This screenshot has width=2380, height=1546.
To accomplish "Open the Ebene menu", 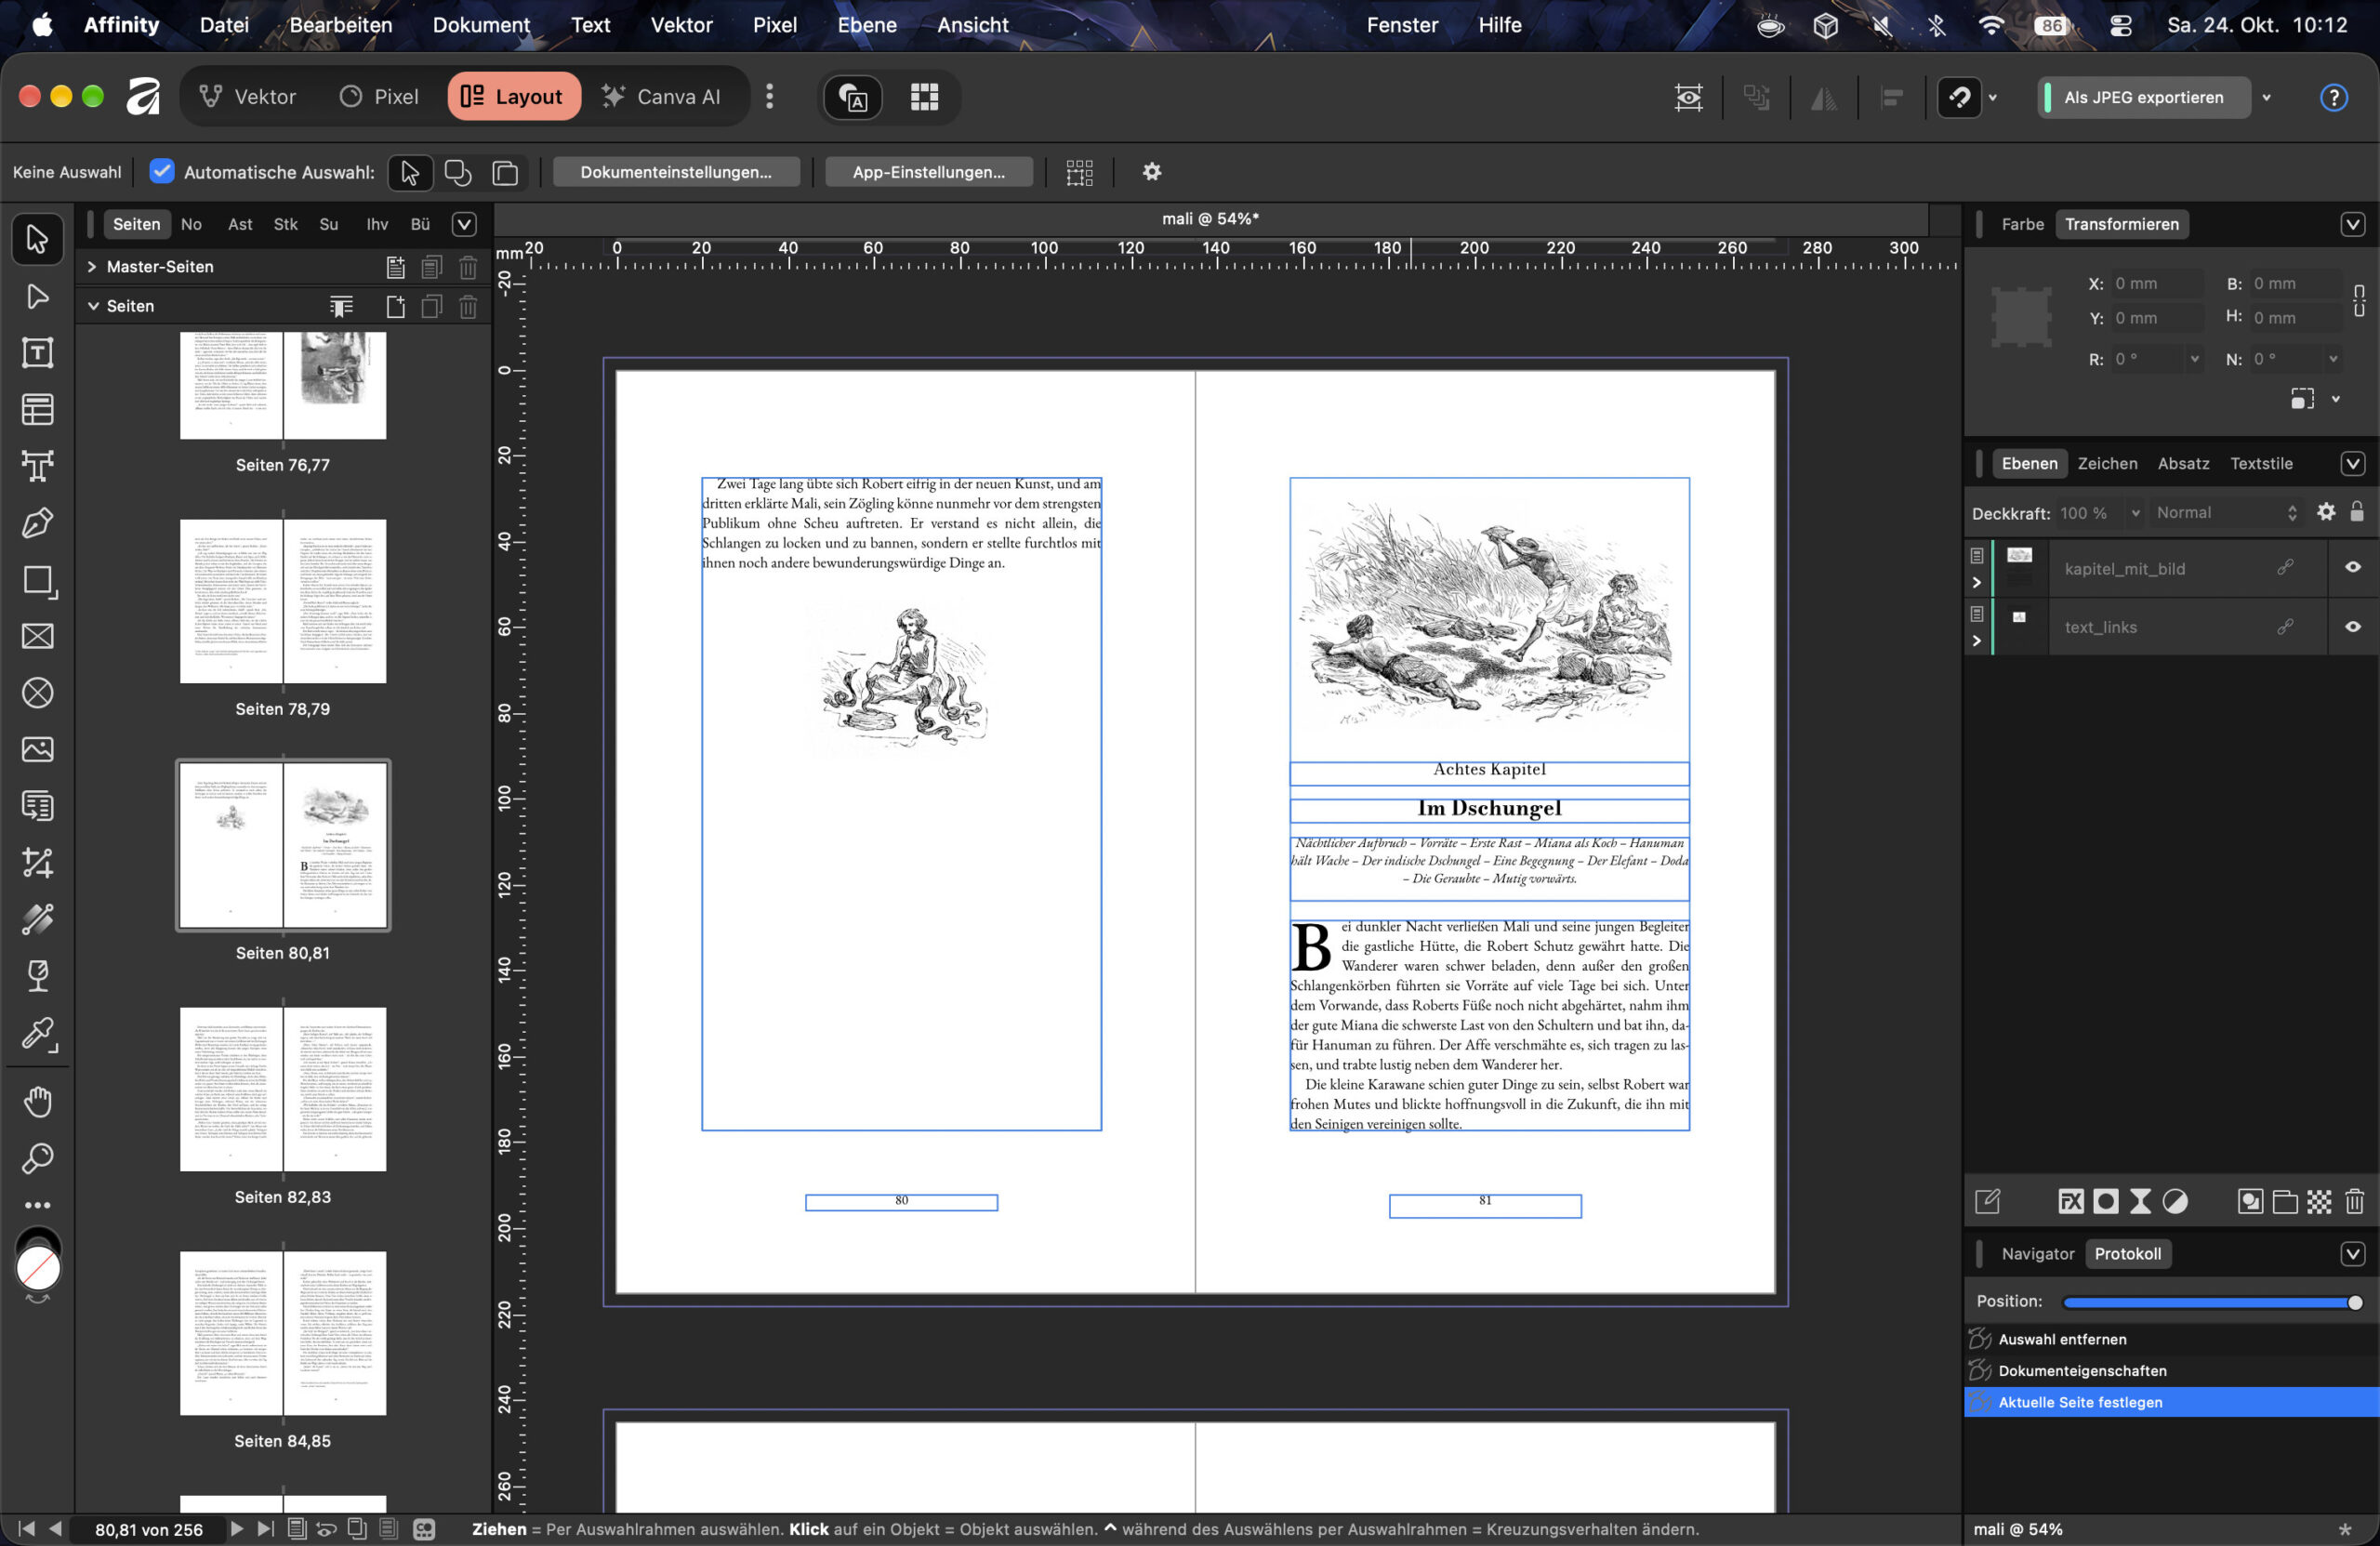I will [866, 25].
